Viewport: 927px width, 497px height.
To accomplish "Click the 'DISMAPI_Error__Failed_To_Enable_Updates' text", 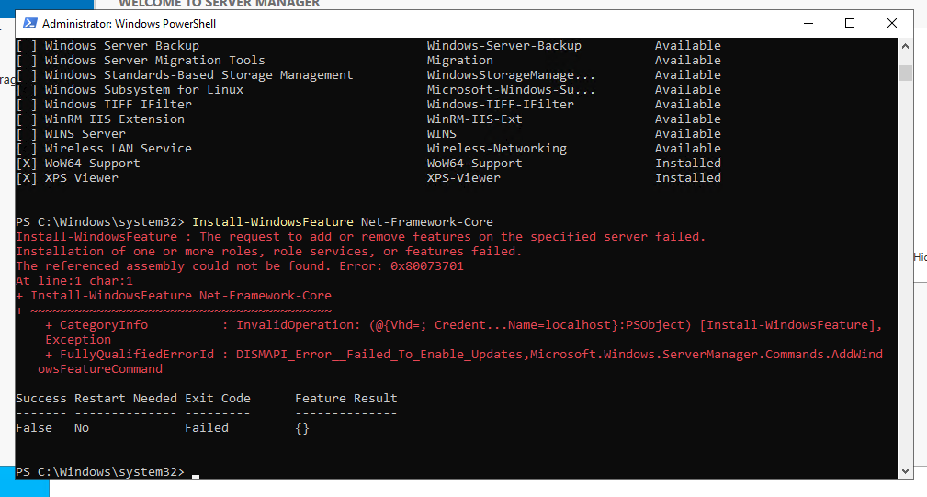I will coord(379,355).
